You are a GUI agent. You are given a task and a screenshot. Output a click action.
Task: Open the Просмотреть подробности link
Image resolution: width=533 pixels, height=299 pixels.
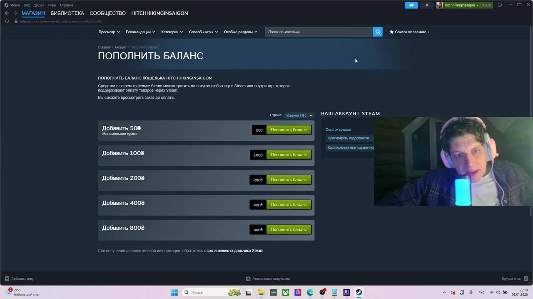(x=348, y=138)
